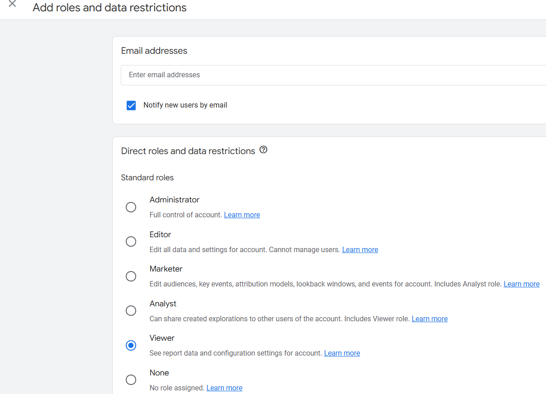
Task: Click the Add roles and data restrictions title
Action: [109, 8]
